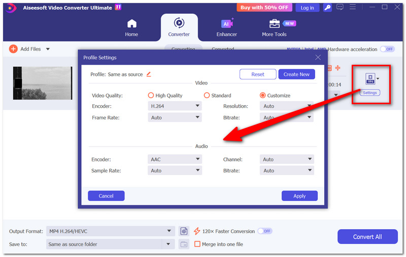Image resolution: width=406 pixels, height=257 pixels.
Task: Open the registration key icon
Action: 327,8
